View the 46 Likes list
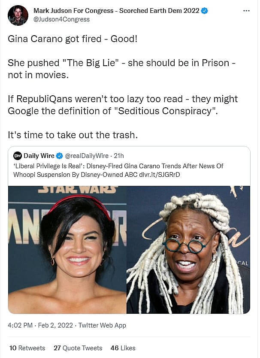This screenshot has width=260, height=358. pos(123,348)
